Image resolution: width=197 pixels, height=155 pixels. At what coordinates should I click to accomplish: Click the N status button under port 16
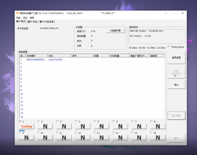(158, 138)
